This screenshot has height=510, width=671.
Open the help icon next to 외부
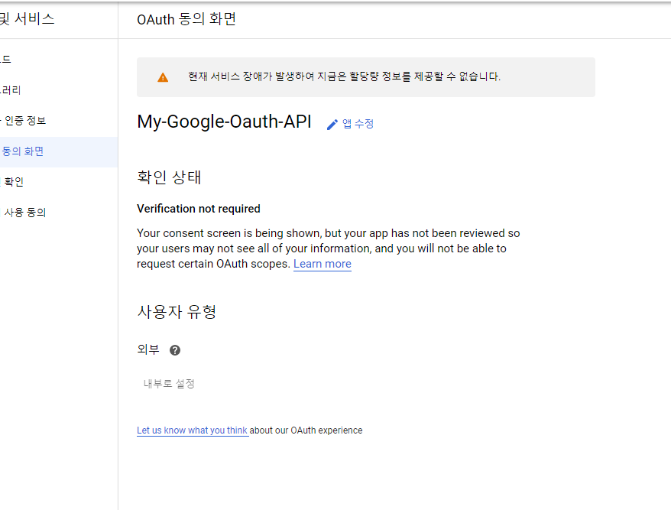pyautogui.click(x=175, y=350)
